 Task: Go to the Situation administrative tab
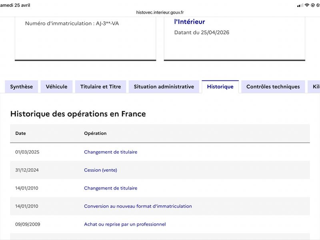pos(164,87)
